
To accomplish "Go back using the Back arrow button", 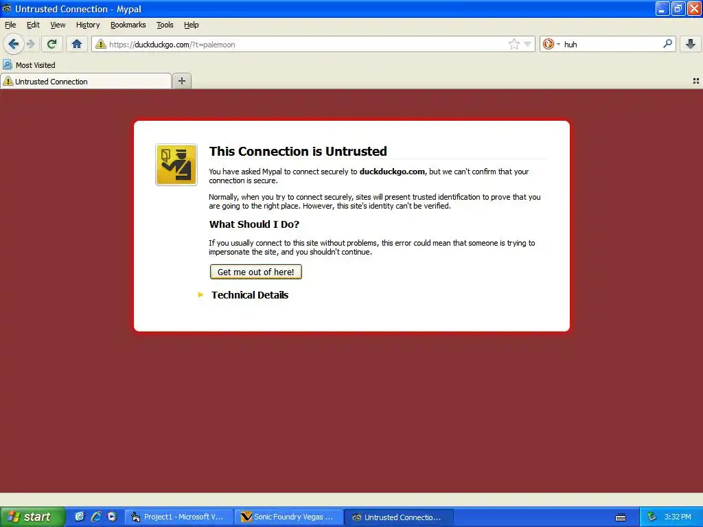I will click(x=14, y=44).
